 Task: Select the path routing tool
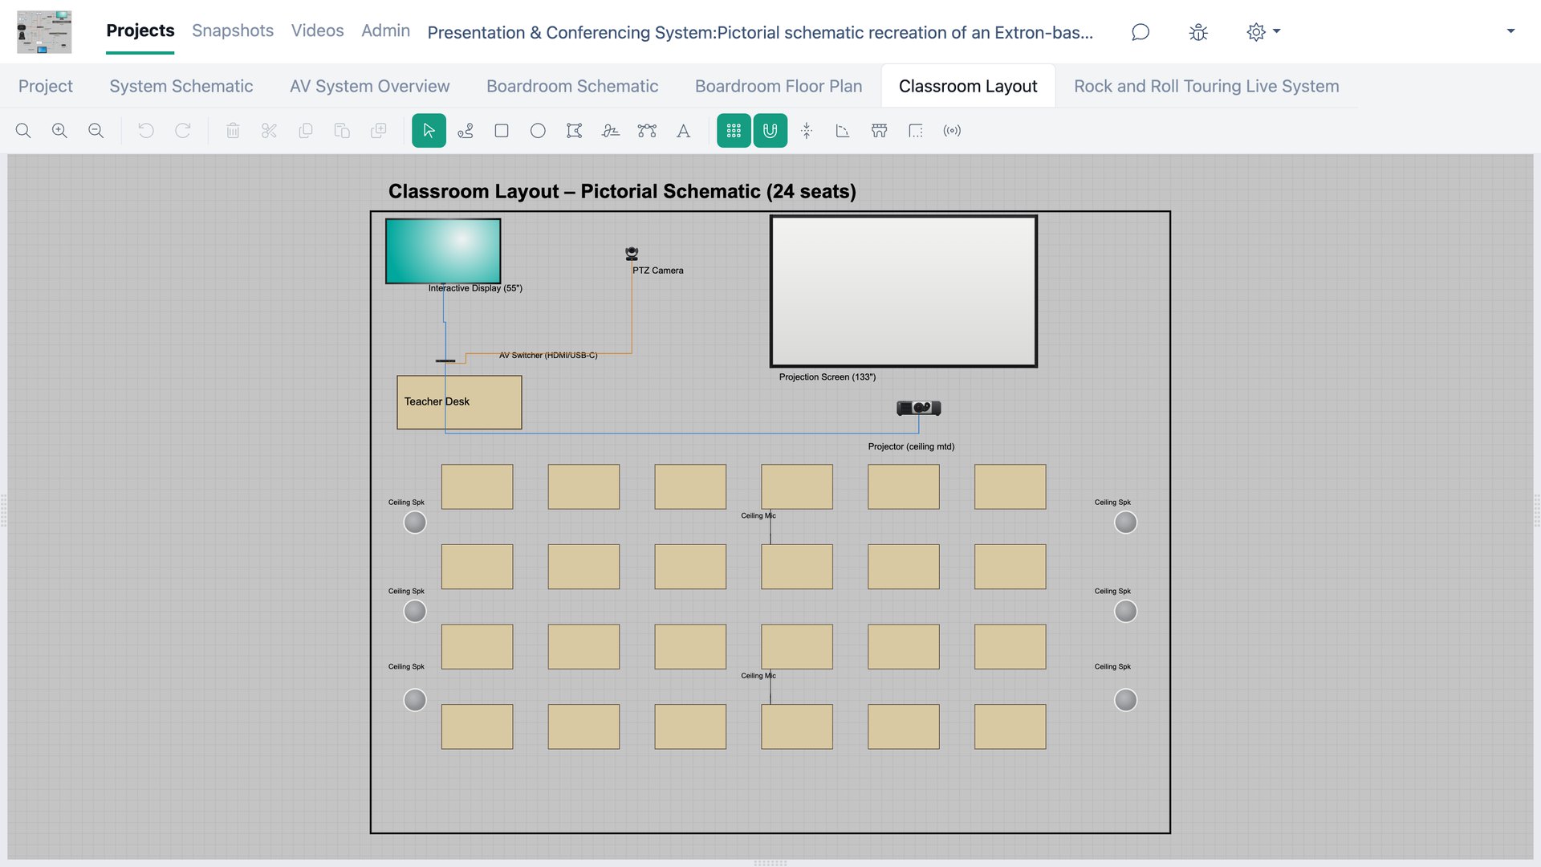coord(466,131)
